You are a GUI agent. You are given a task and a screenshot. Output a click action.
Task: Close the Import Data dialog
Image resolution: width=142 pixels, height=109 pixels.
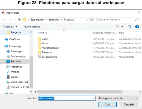coord(139,12)
